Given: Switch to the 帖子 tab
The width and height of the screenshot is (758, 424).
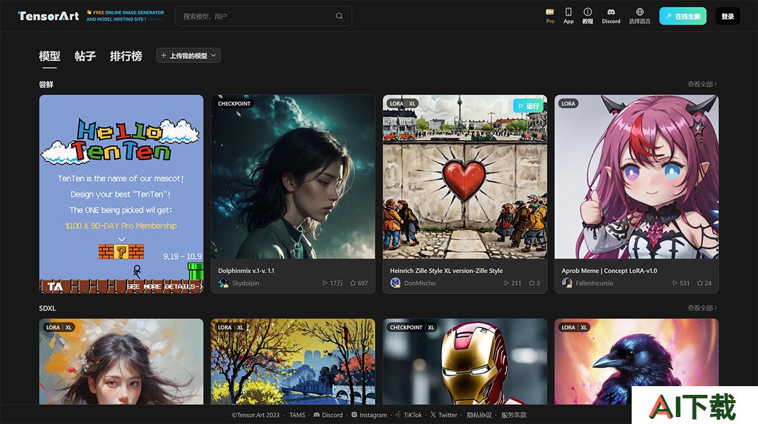Looking at the screenshot, I should 85,56.
